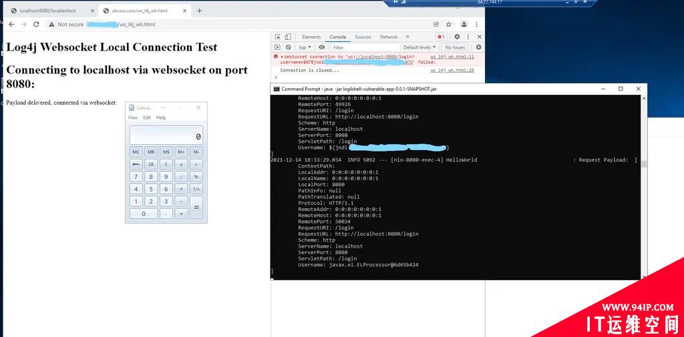This screenshot has height=337, width=684.
Task: Show the console sidebar icon
Action: point(277,47)
